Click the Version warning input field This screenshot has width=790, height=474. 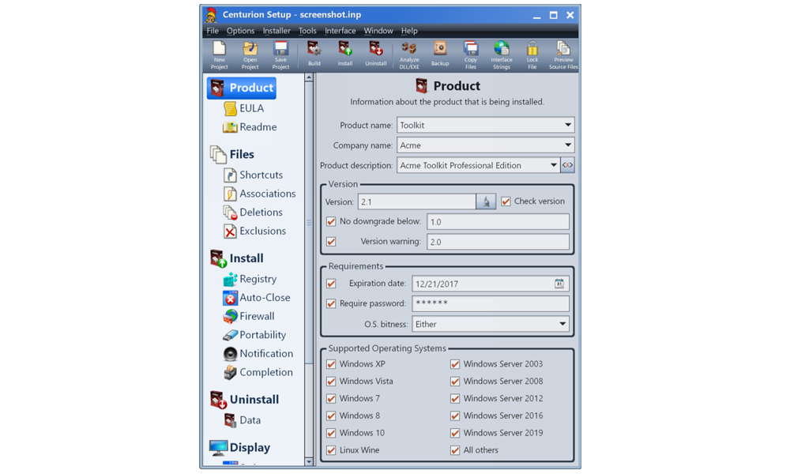497,243
